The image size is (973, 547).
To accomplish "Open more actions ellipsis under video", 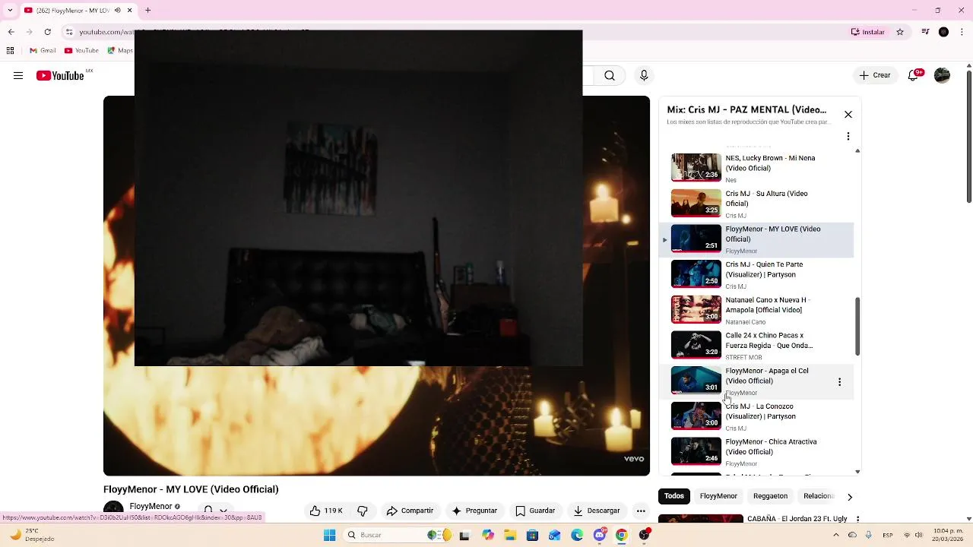I will tap(641, 511).
